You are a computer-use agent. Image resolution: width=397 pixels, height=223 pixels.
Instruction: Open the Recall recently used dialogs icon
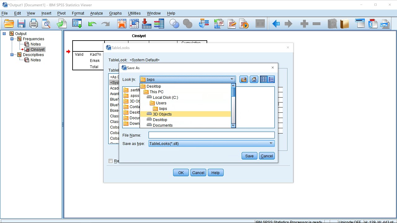[x=77, y=24]
